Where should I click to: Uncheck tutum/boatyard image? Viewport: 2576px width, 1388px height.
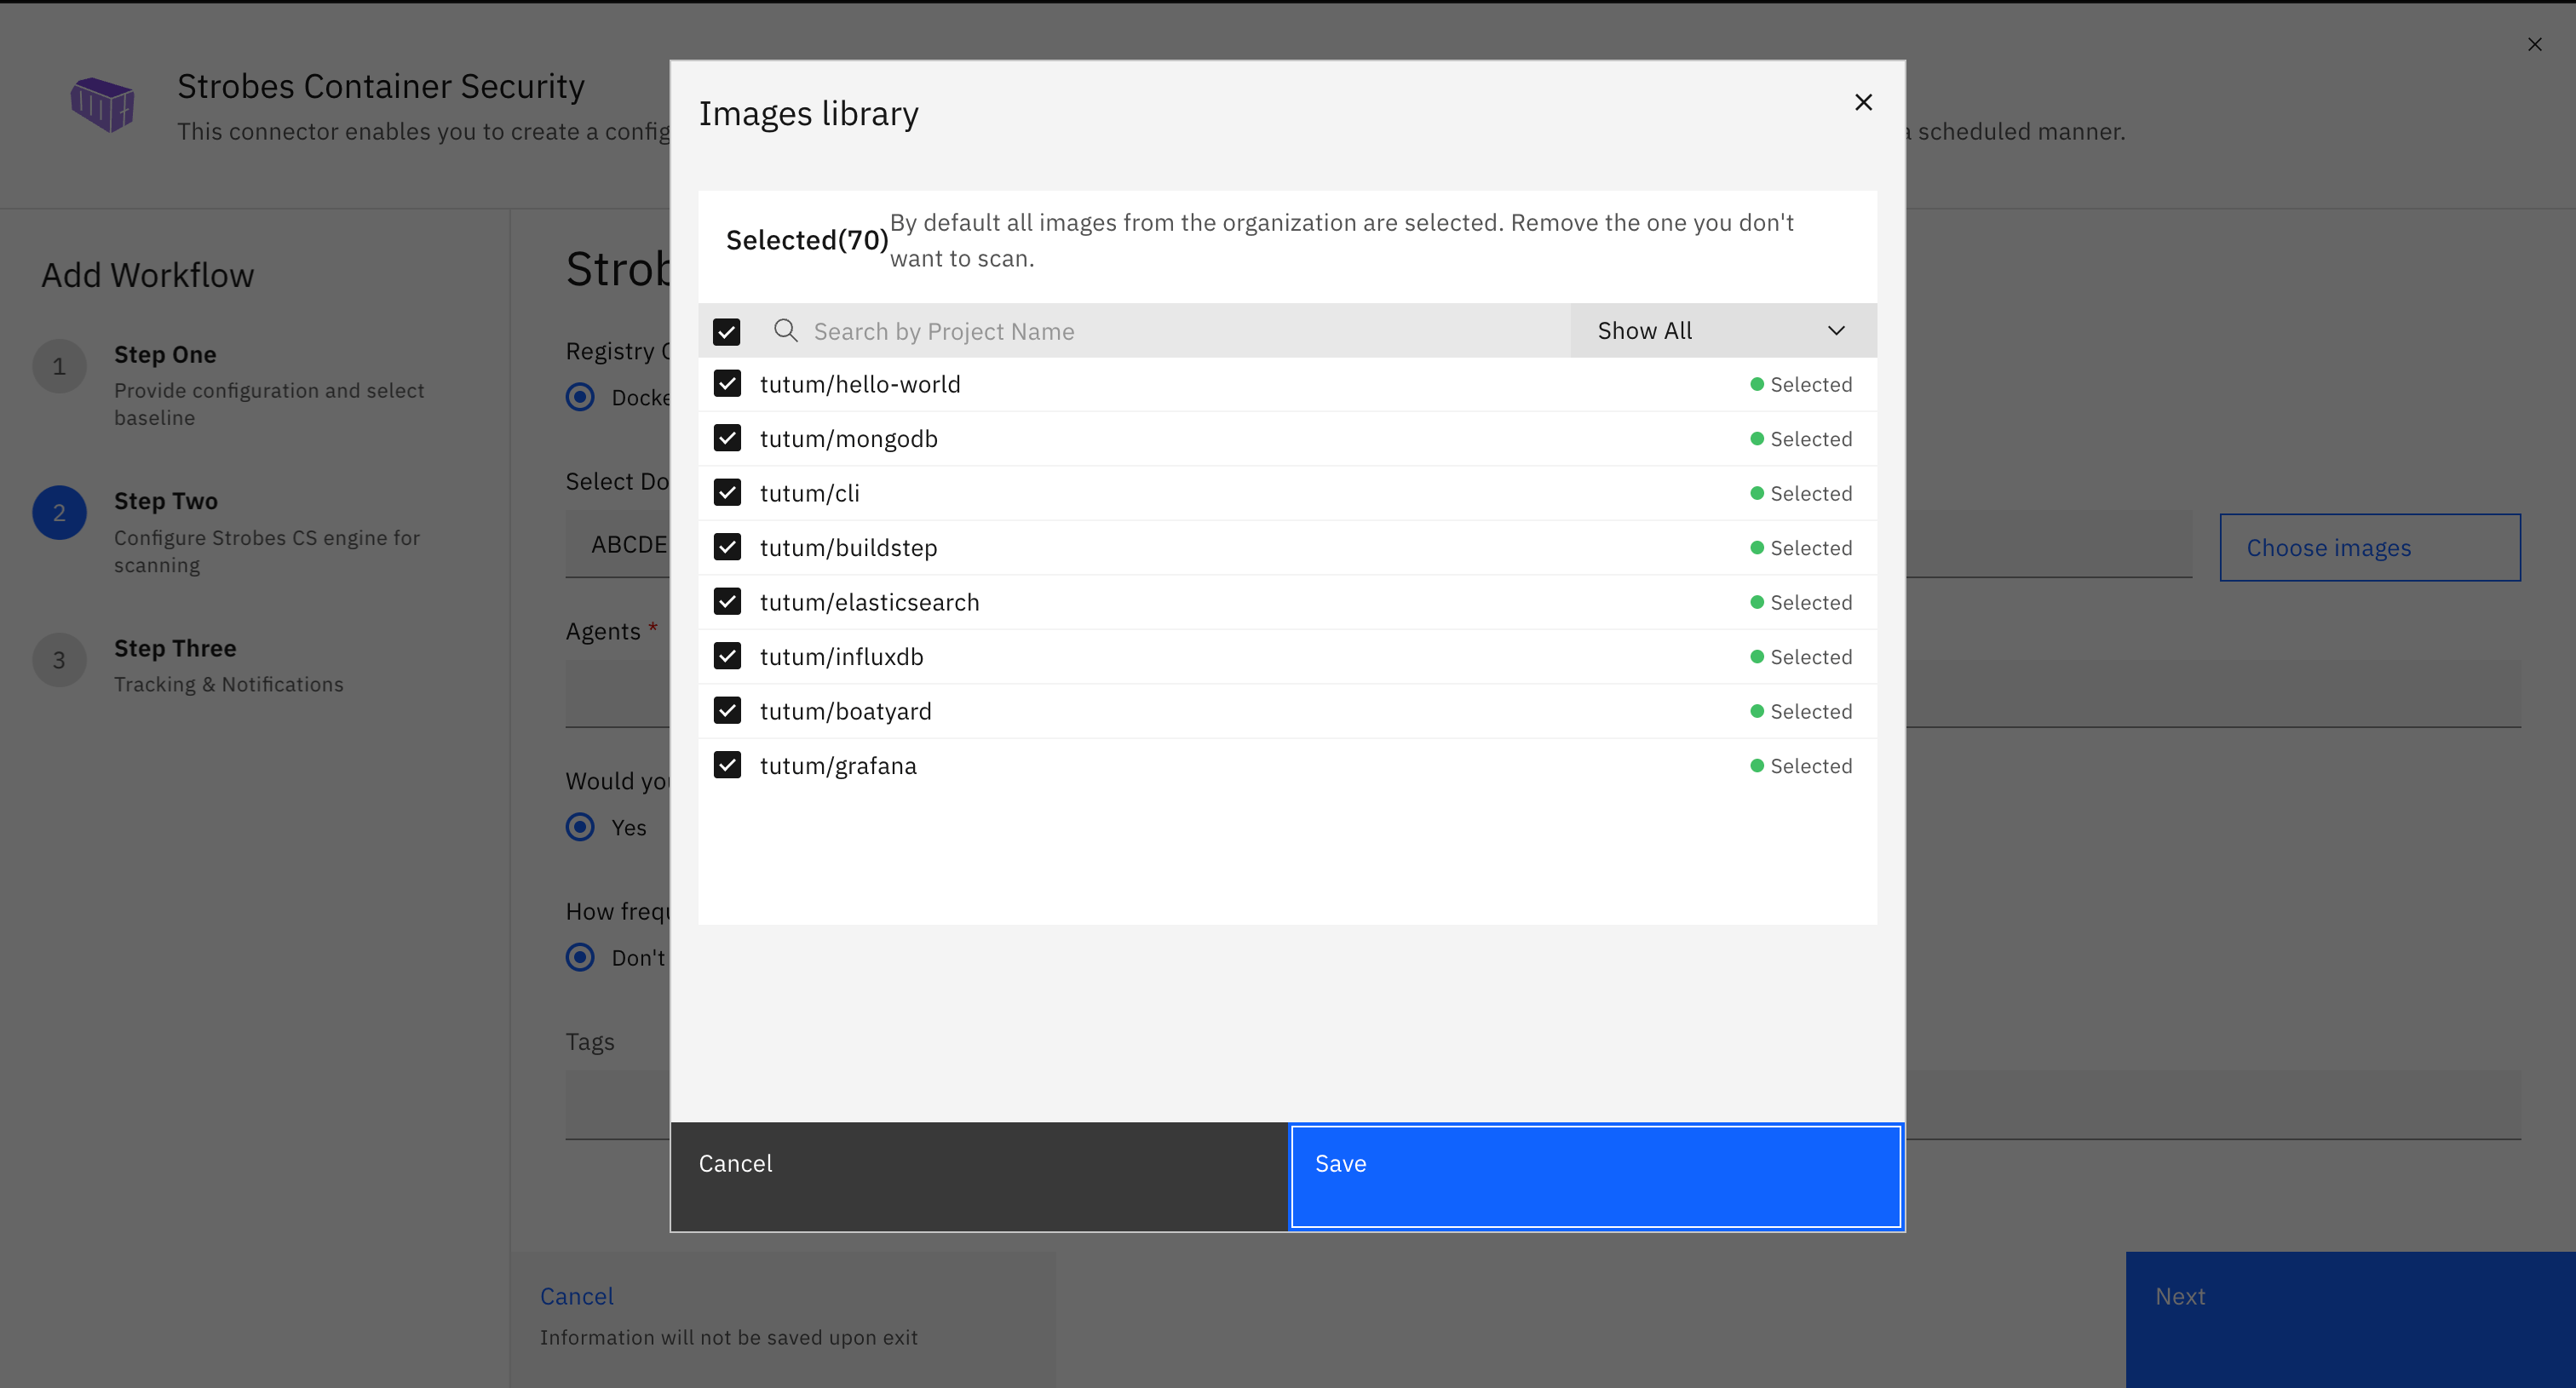pos(727,710)
